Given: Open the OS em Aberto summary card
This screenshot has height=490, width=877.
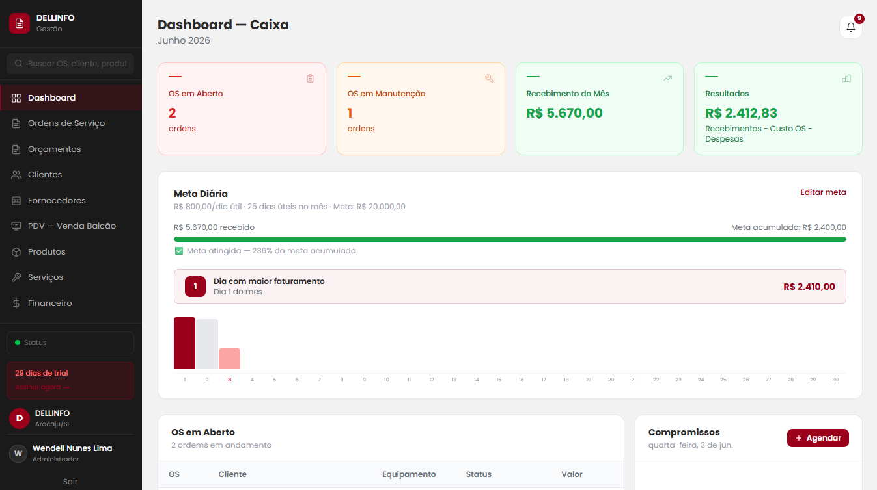Looking at the screenshot, I should click(x=242, y=109).
